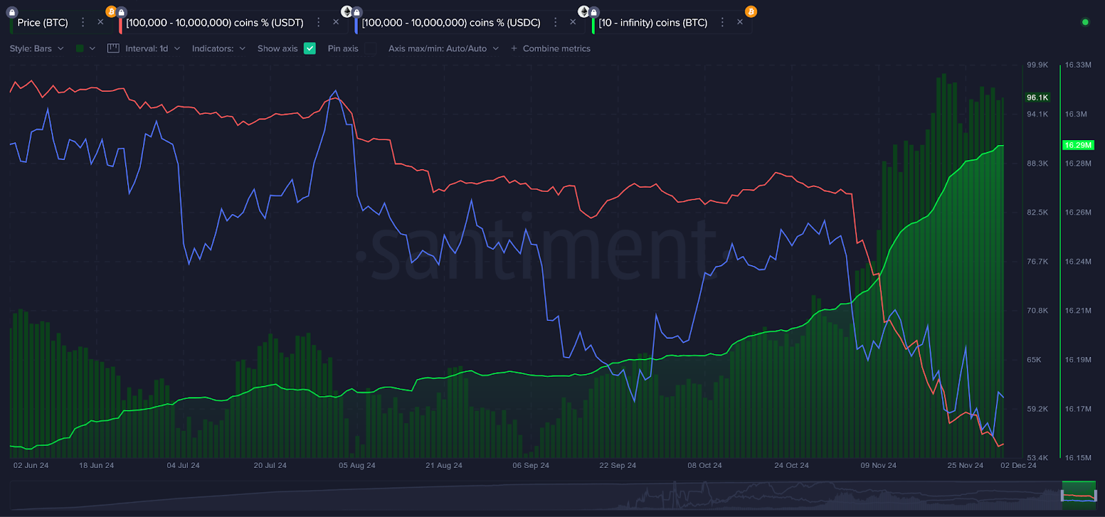Click the 06 Sep 24 date label
This screenshot has width=1105, height=517.
coord(531,465)
